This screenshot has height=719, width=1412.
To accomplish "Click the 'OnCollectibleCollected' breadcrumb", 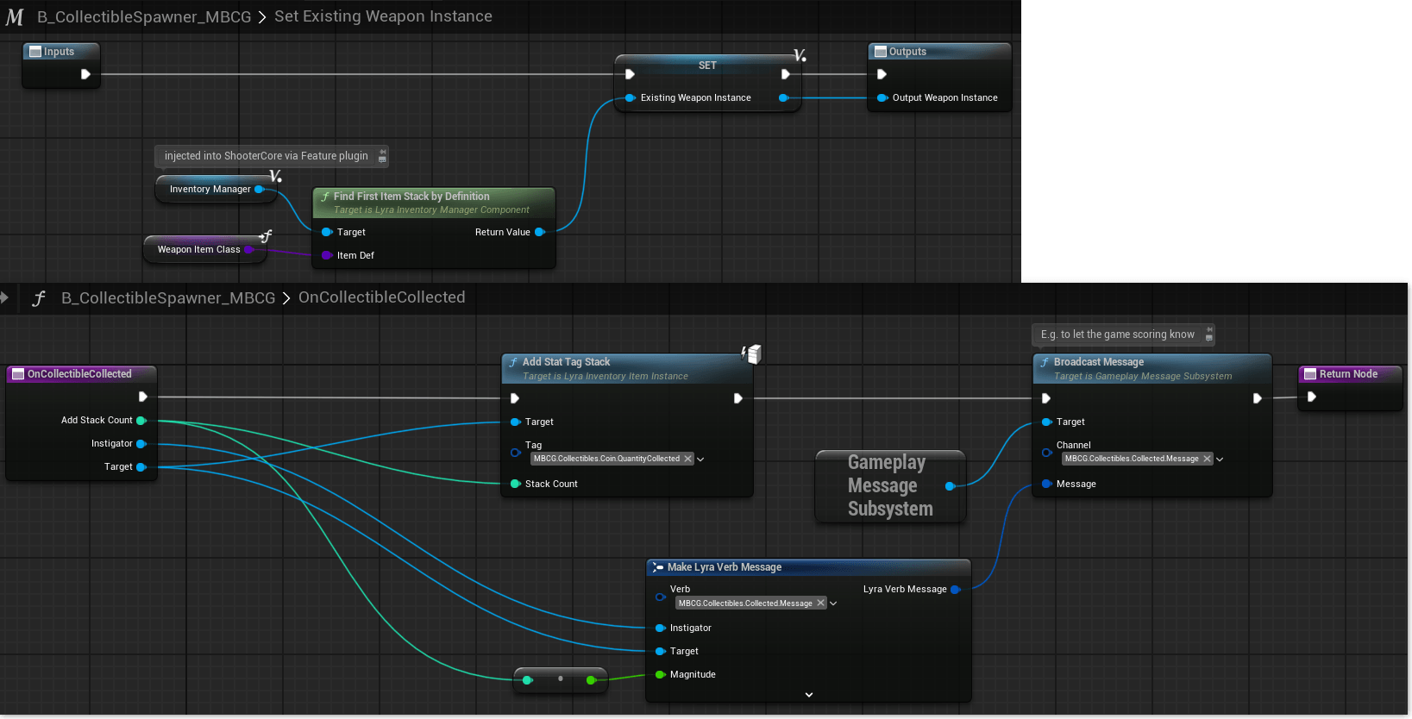I will (x=381, y=297).
